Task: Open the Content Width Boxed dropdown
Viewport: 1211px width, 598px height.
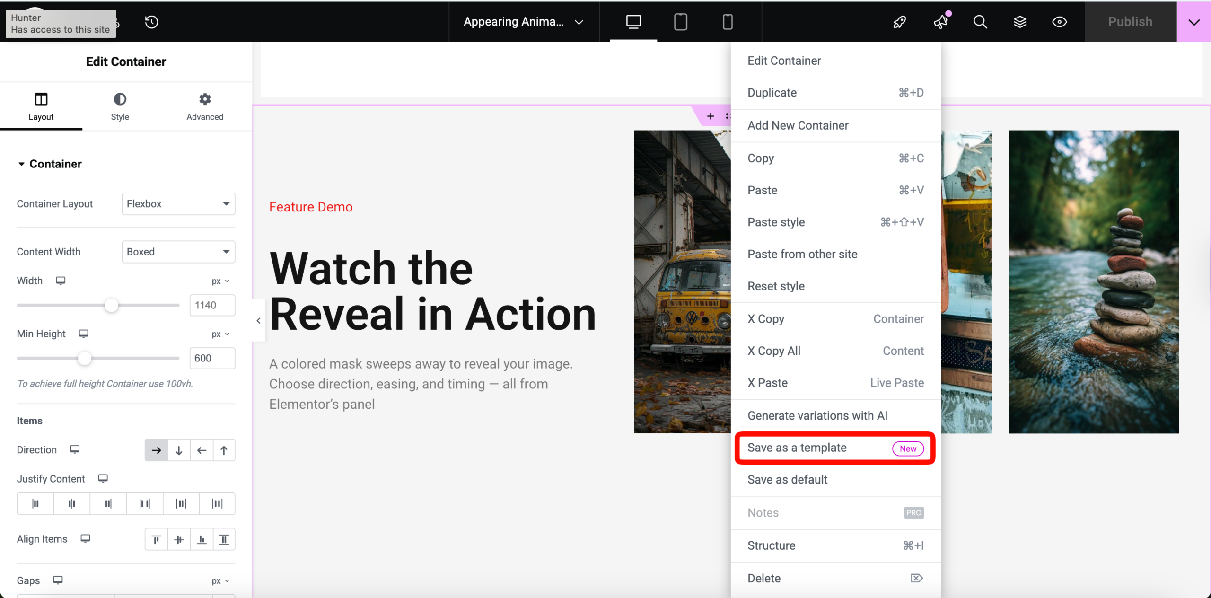Action: 178,252
